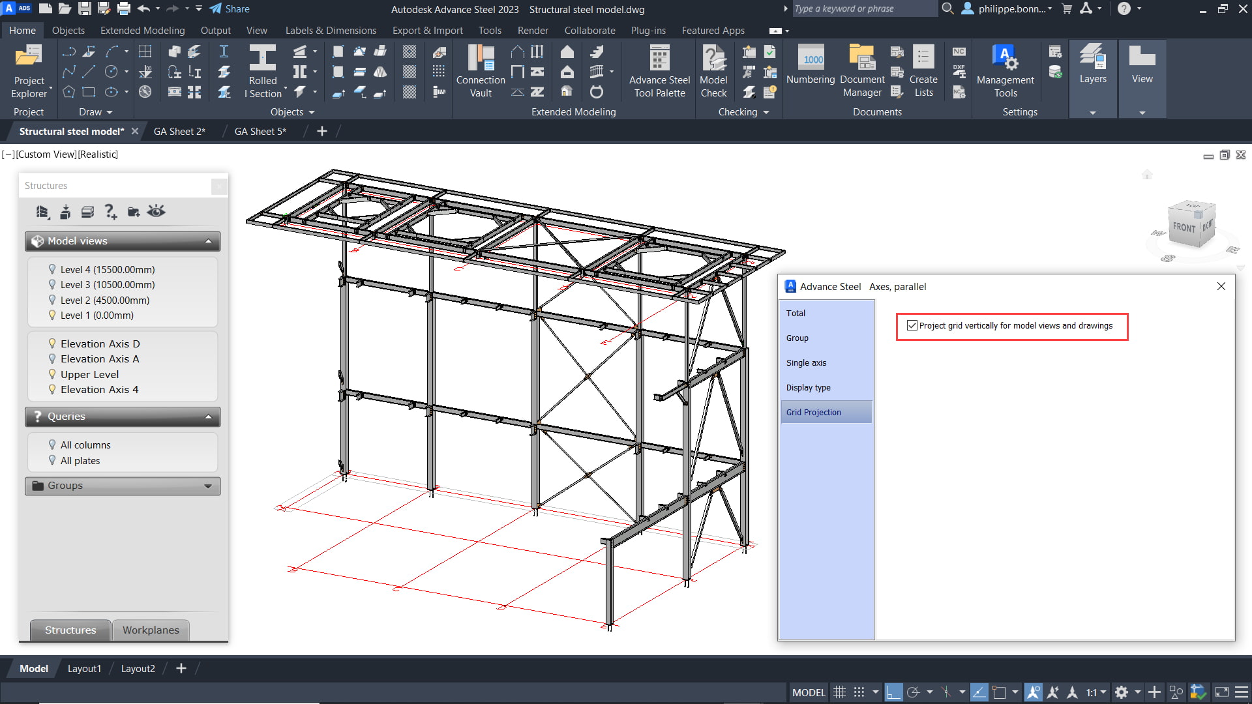Click the NC export icon
The height and width of the screenshot is (704, 1252).
point(959,51)
